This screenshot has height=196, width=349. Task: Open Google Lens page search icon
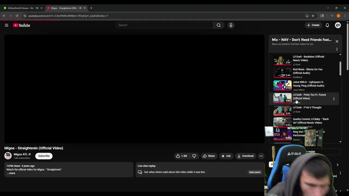click(x=322, y=16)
